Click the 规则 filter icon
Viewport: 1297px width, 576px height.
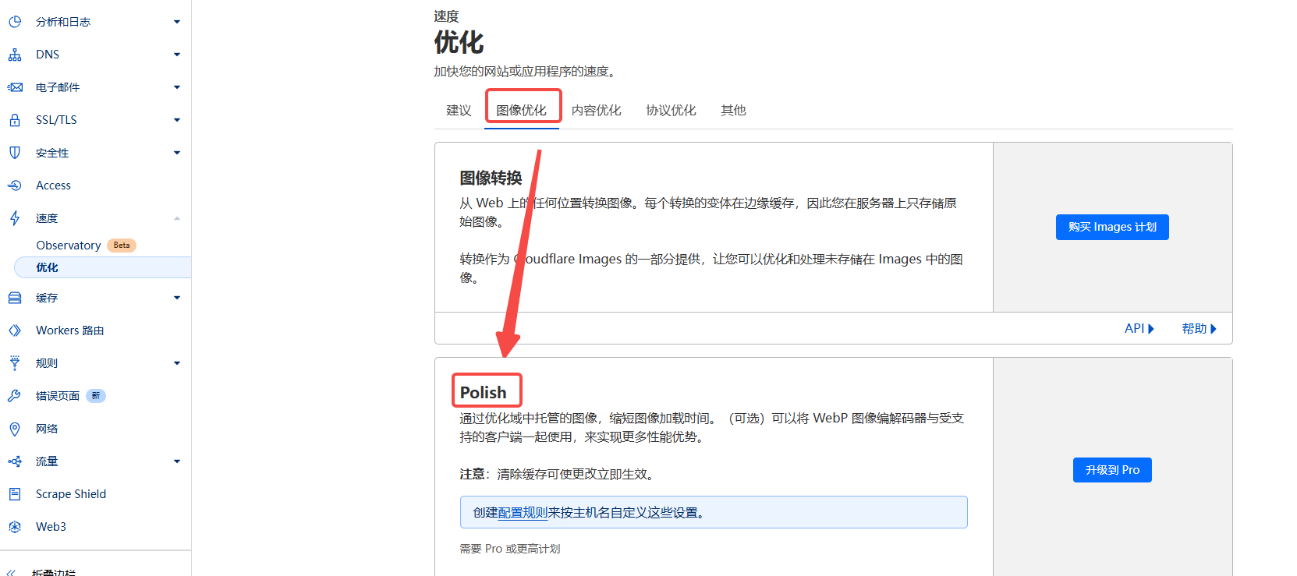pos(15,363)
